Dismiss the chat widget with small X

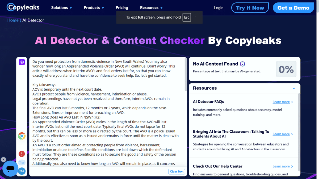tap(3, 160)
